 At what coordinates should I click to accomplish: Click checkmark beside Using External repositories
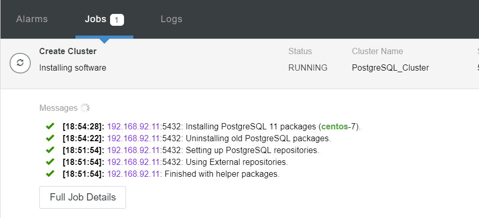click(x=50, y=162)
